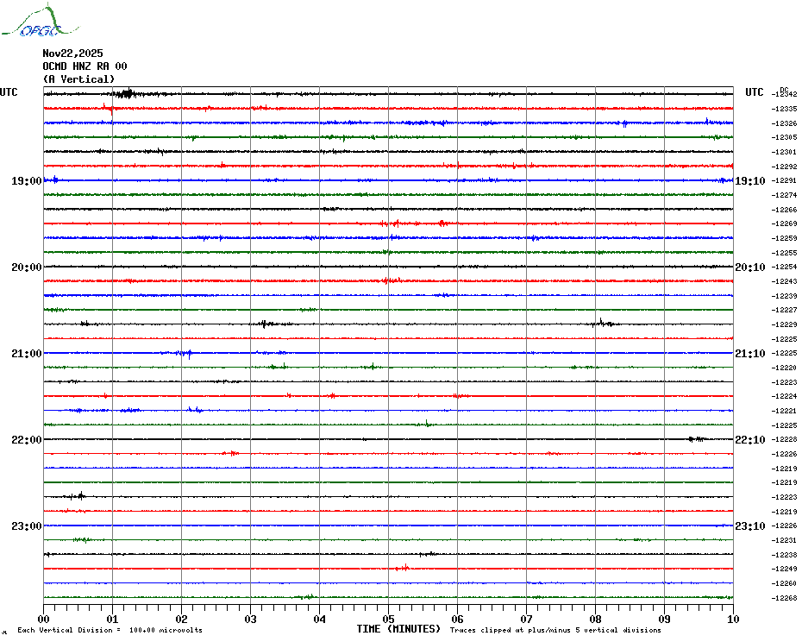This screenshot has width=802, height=642.
Task: Click the 10 minute tick on x-axis
Action: click(x=732, y=618)
